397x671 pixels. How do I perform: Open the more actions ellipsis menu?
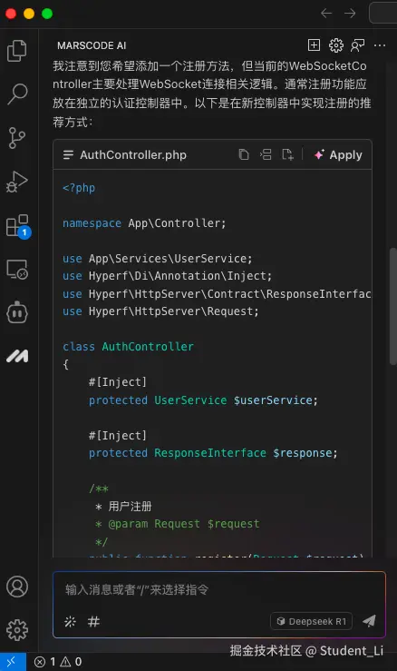click(x=380, y=44)
